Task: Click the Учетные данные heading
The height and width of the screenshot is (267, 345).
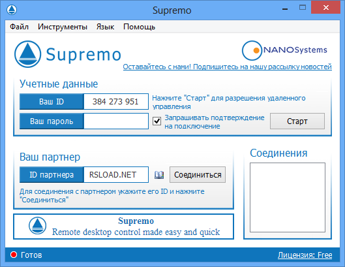Action: (59, 84)
